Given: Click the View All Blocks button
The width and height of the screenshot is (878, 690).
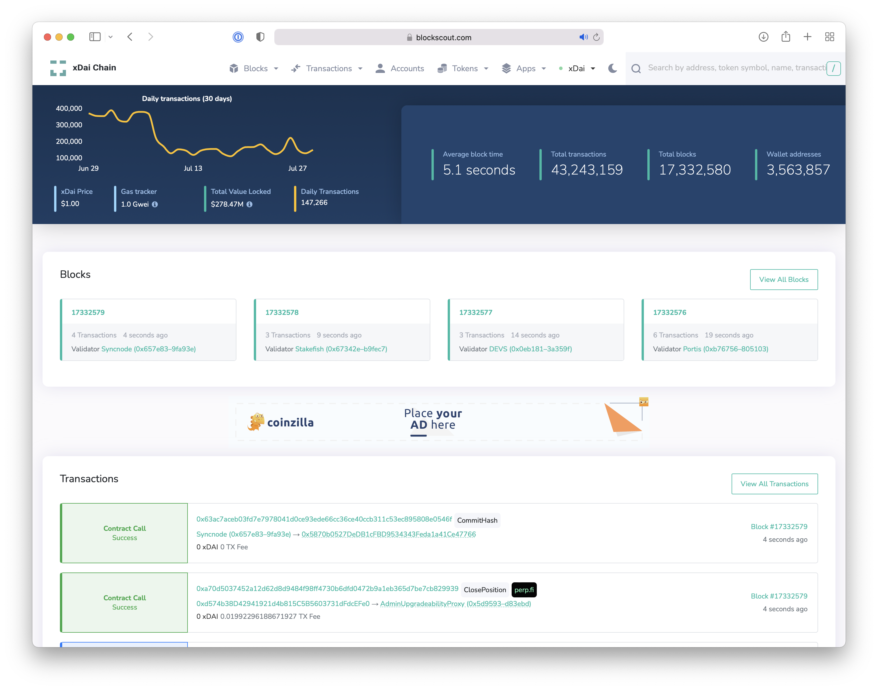Looking at the screenshot, I should tap(783, 280).
